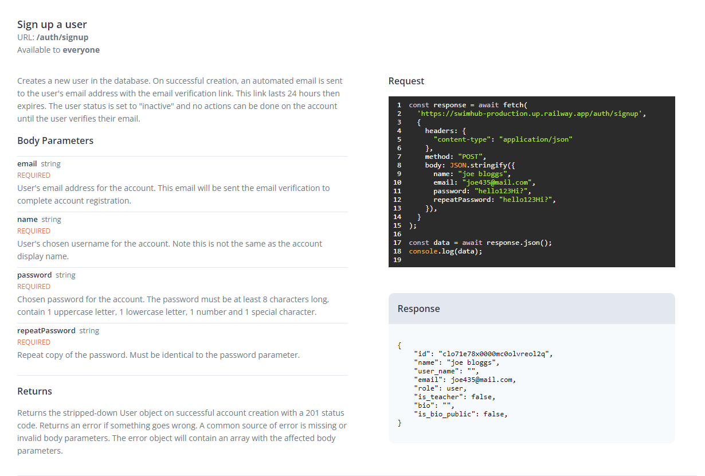Click the "Must be identical" repeat password description
The width and height of the screenshot is (705, 476).
click(x=158, y=355)
